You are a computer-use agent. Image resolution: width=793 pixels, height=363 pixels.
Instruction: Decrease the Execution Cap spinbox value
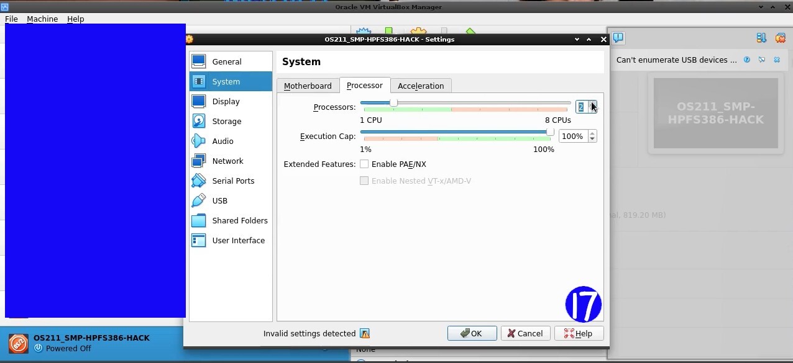click(592, 139)
